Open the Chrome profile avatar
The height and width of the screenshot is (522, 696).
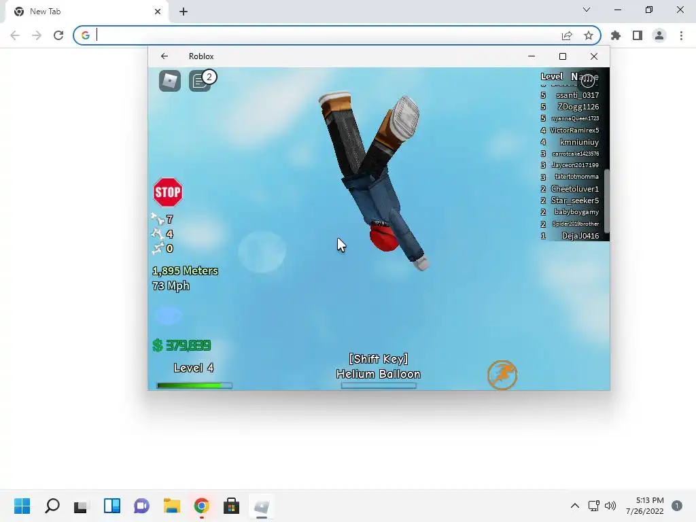pyautogui.click(x=659, y=35)
